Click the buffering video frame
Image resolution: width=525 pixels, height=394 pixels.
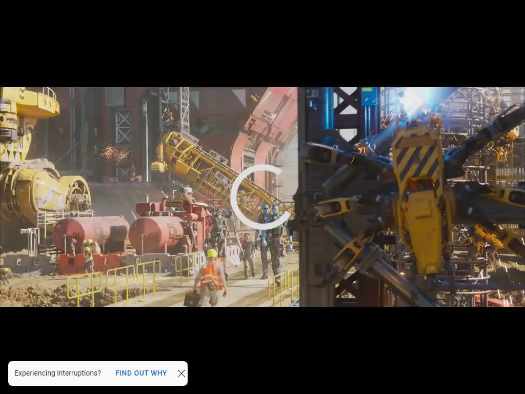tap(262, 197)
